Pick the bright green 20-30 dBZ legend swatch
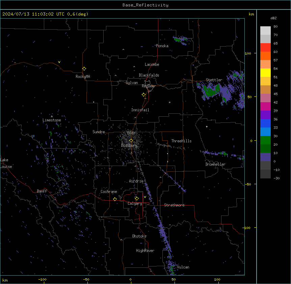The width and height of the screenshot is (291, 284). click(x=265, y=140)
